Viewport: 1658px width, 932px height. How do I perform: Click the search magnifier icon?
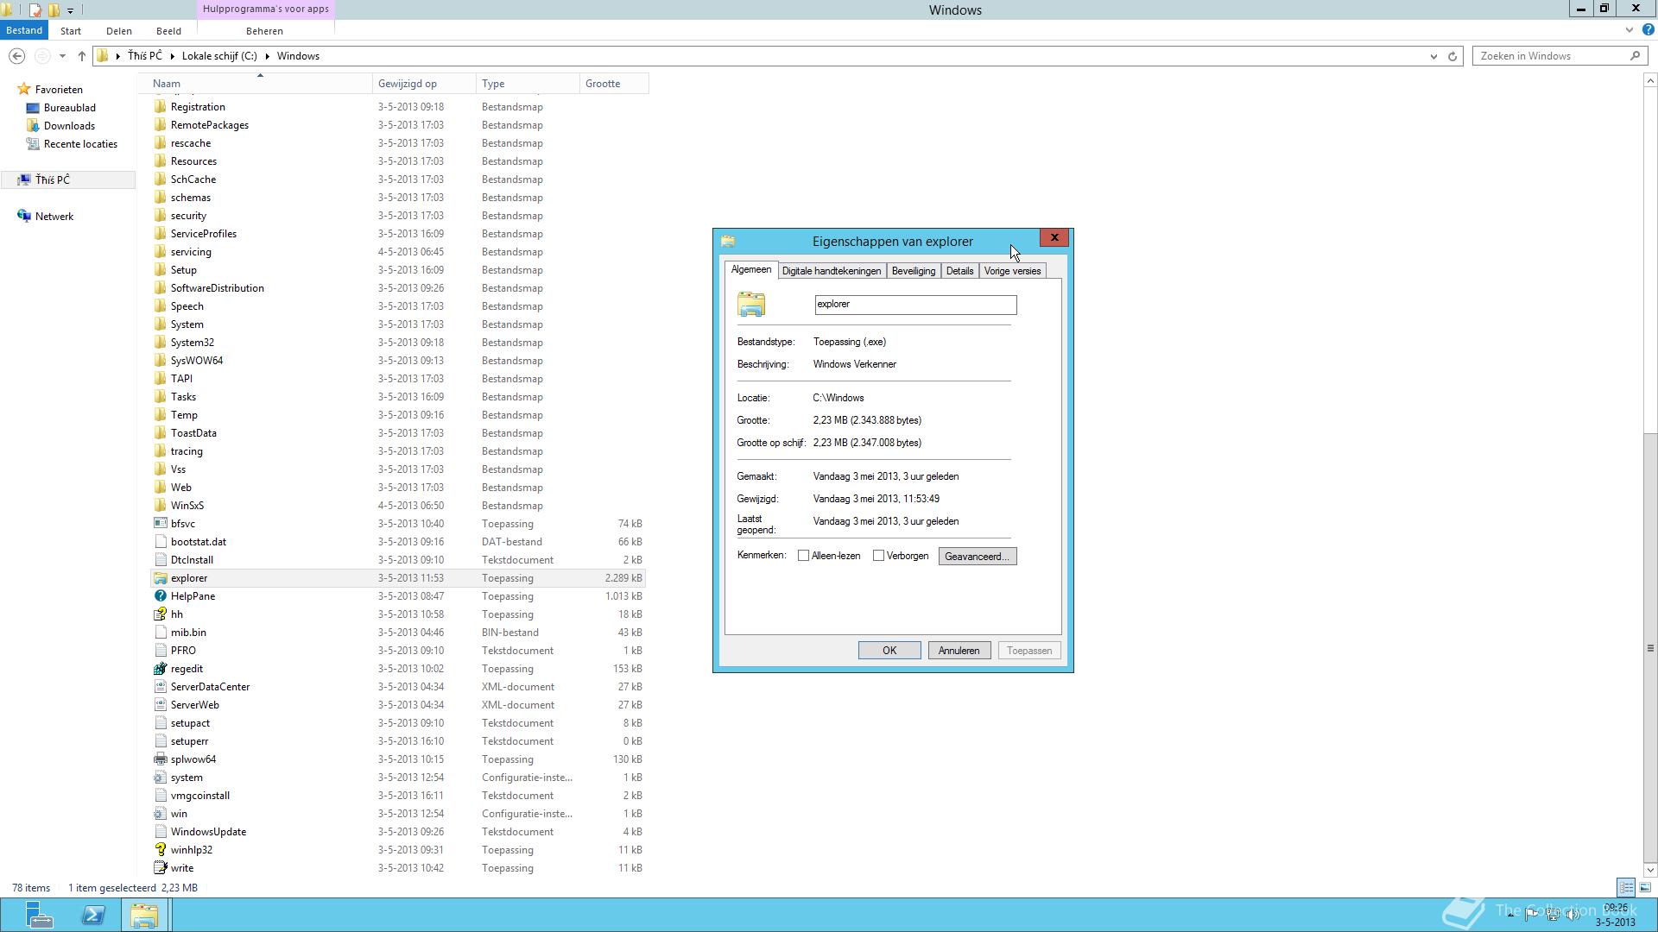tap(1635, 56)
